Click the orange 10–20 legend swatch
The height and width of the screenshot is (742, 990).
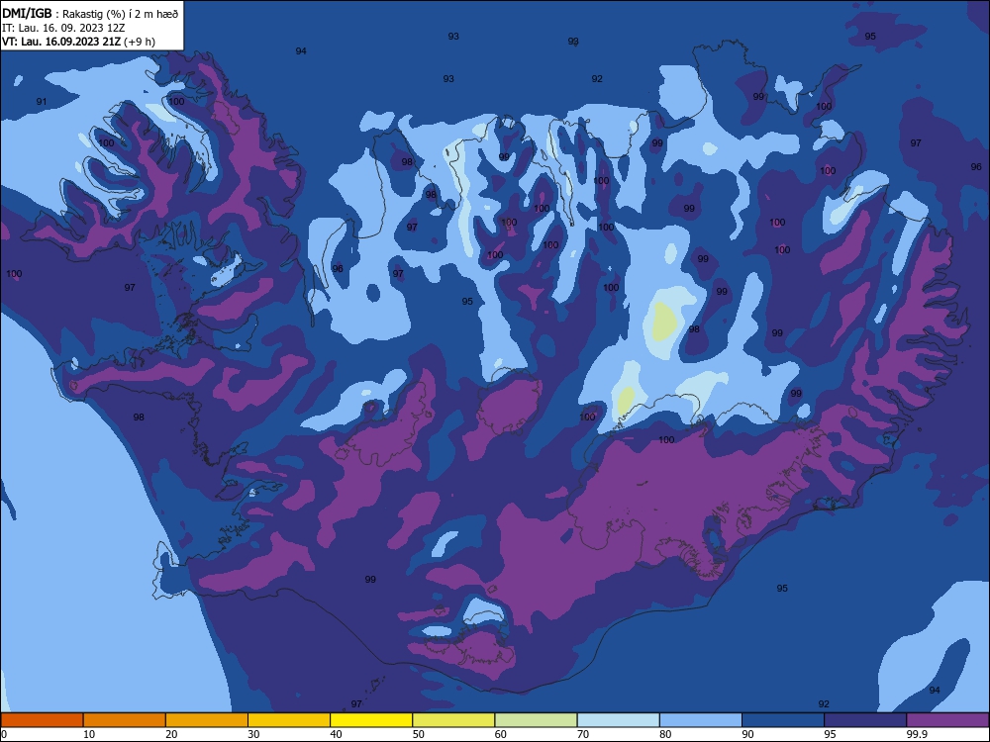pos(125,720)
